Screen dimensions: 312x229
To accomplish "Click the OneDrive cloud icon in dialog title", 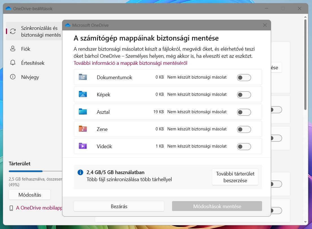I will tap(68, 25).
